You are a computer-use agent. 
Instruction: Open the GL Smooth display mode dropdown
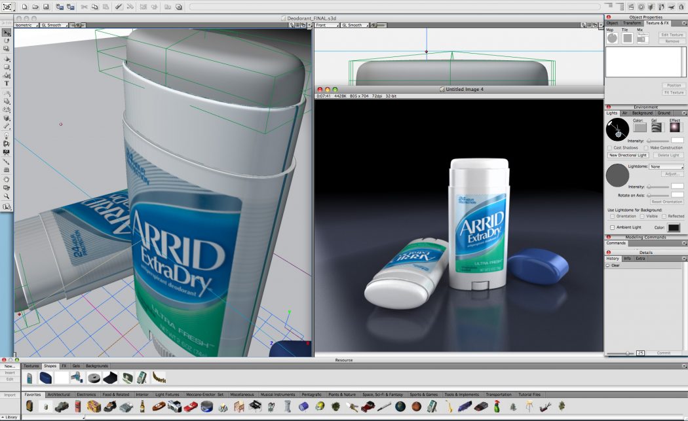(52, 25)
